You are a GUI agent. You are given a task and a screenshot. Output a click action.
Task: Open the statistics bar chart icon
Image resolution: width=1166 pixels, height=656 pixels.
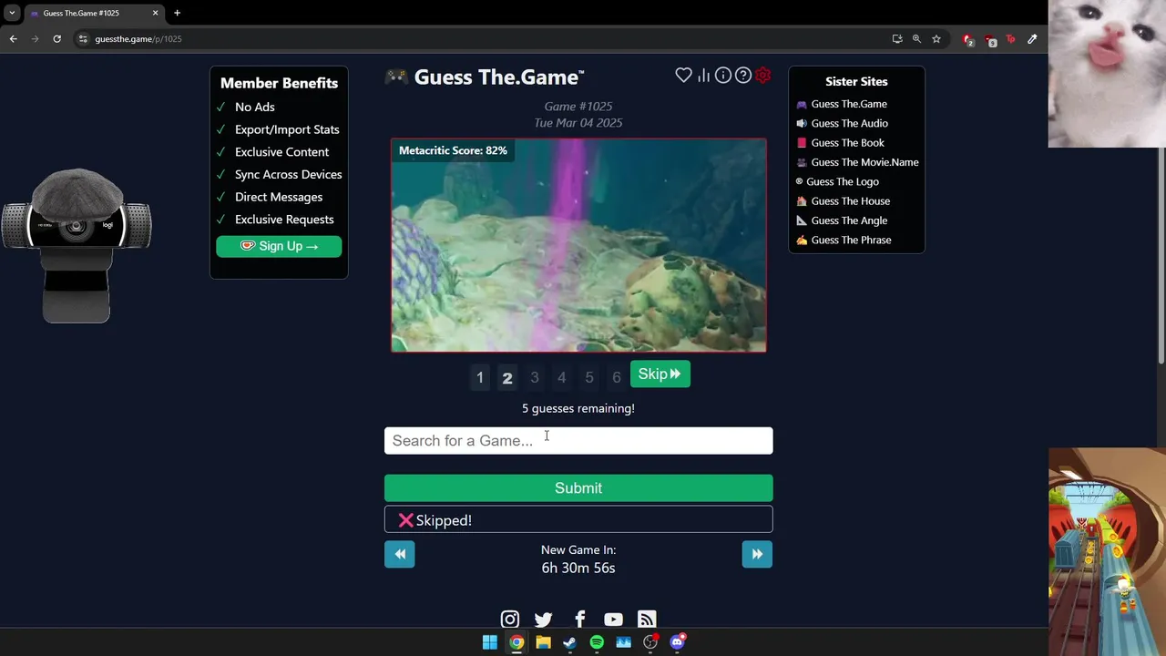(x=703, y=76)
